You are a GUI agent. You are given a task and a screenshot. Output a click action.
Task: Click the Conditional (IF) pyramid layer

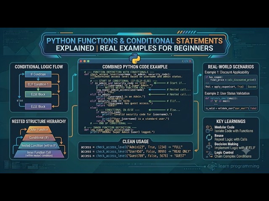[39, 138]
